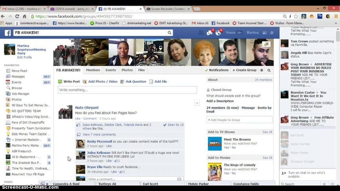The image size is (340, 191).
Task: Select the FB AWAKEN!! group tab
Action: (68, 70)
